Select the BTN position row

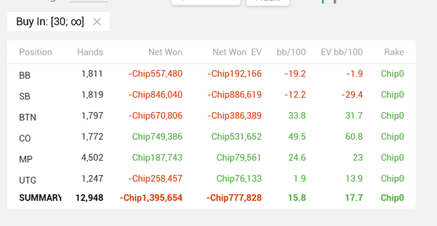tap(212, 116)
